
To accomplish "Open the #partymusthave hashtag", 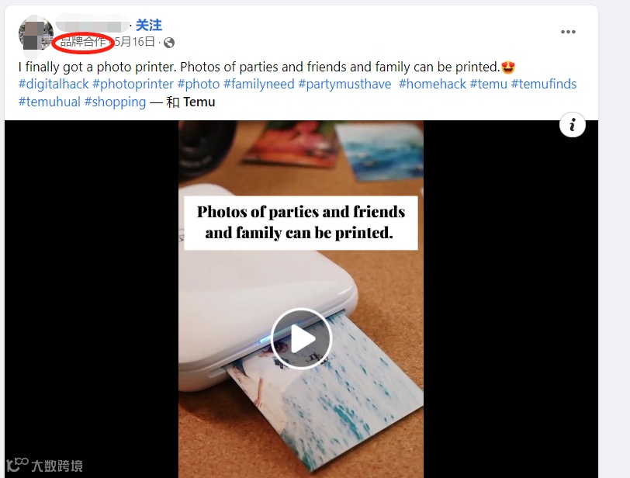I will (x=344, y=84).
